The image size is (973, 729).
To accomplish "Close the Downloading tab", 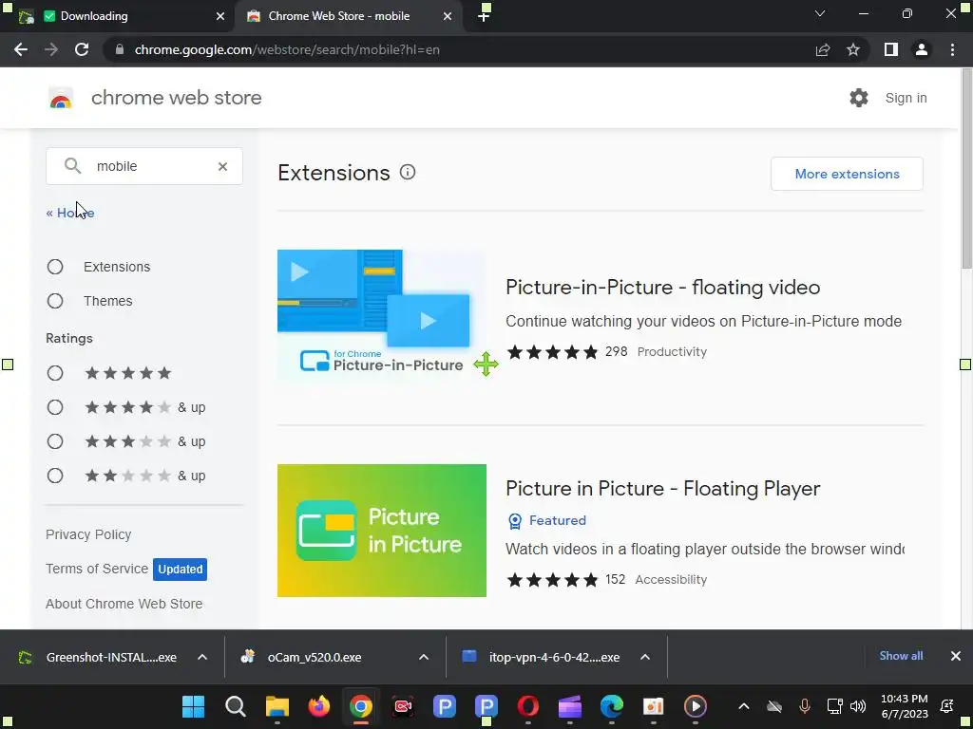I will click(x=220, y=16).
